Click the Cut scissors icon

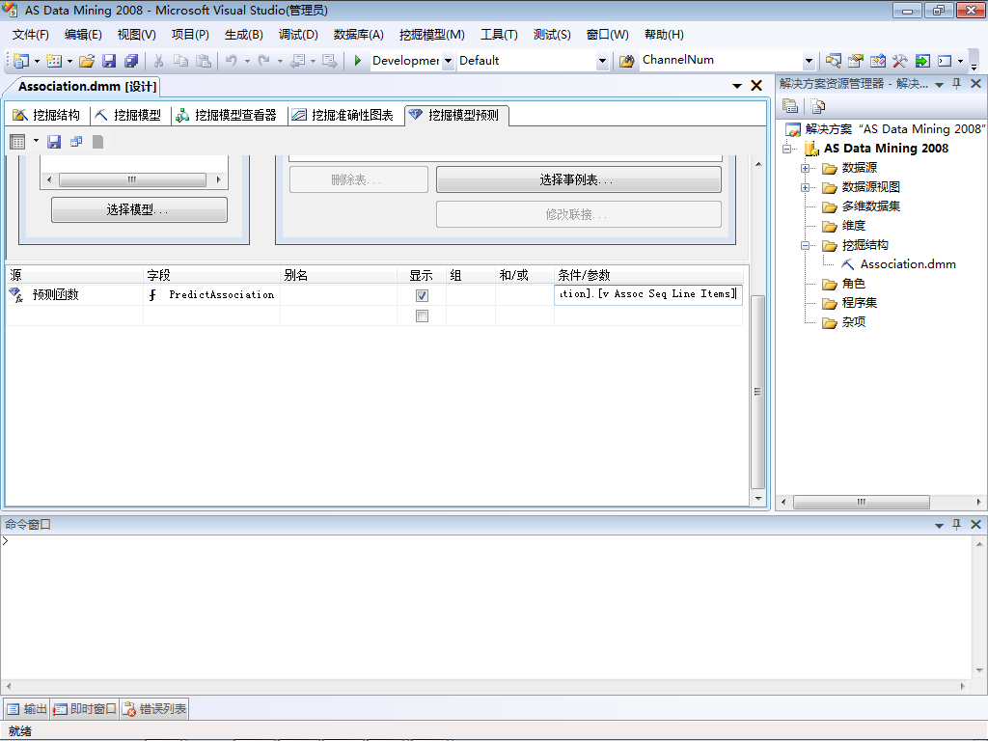pos(159,61)
